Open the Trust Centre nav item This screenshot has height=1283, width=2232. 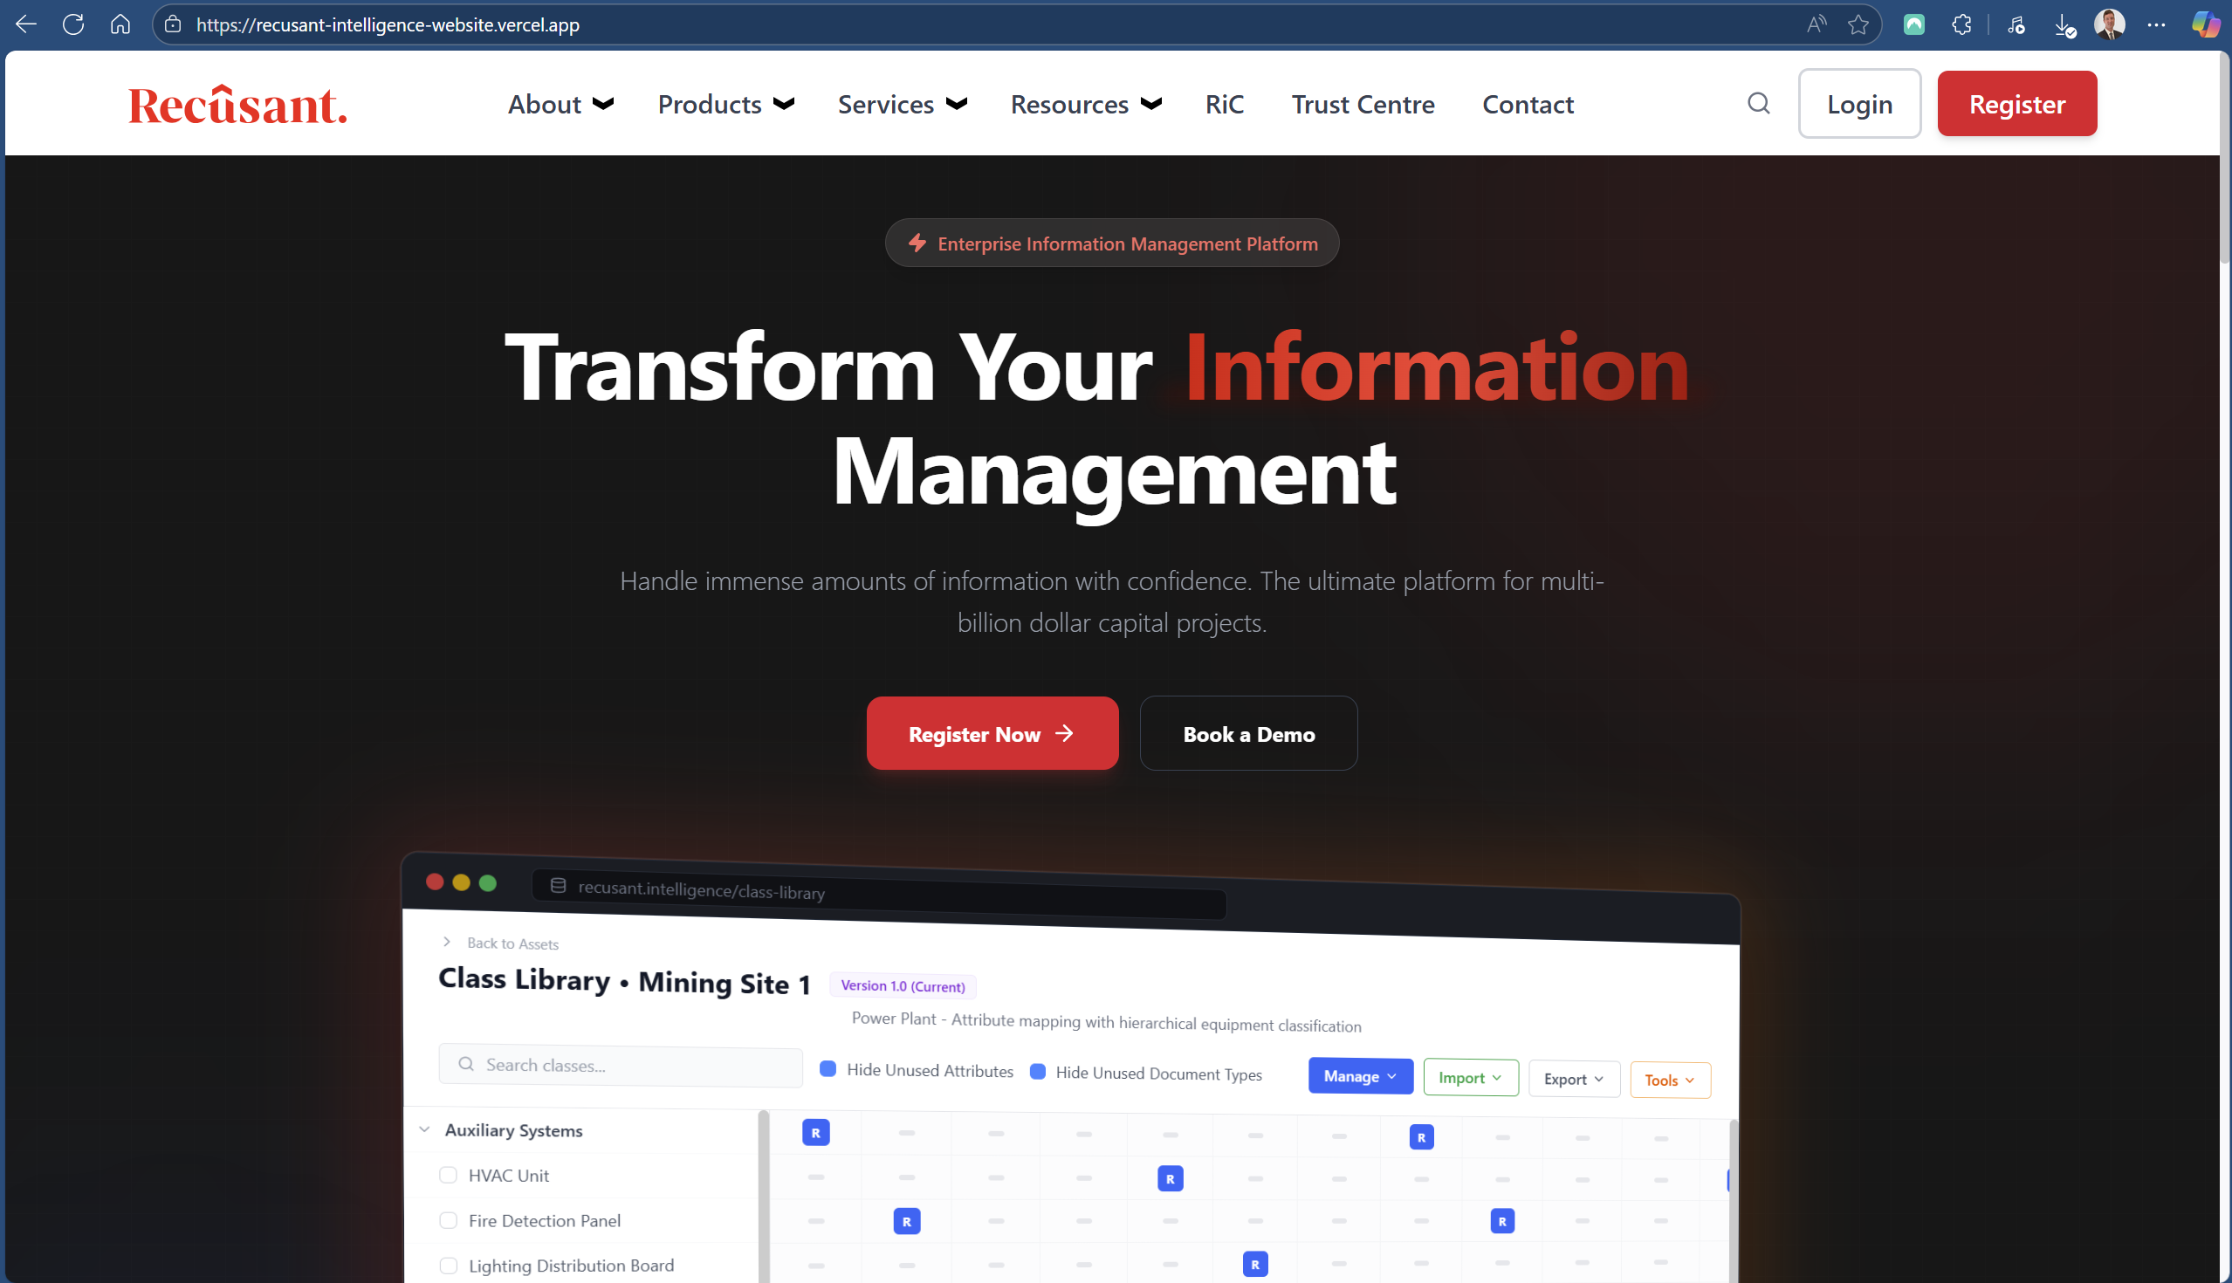(x=1363, y=104)
